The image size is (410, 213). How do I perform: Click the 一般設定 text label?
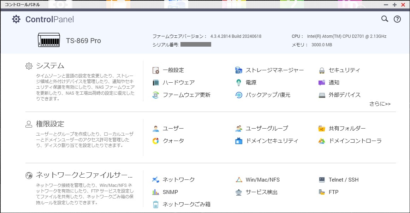pos(173,70)
